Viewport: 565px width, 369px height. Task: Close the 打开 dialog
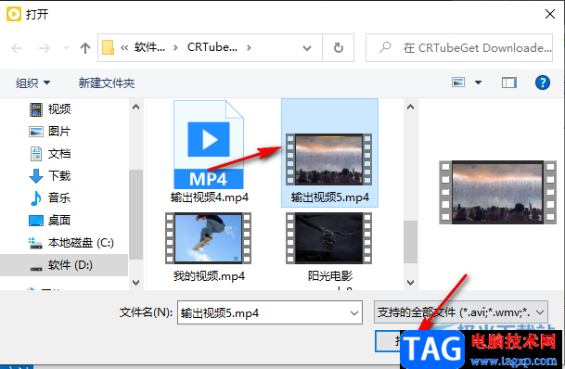[x=550, y=14]
